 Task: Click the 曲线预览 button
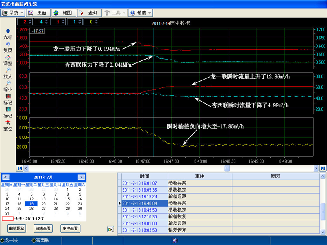coord(17,228)
